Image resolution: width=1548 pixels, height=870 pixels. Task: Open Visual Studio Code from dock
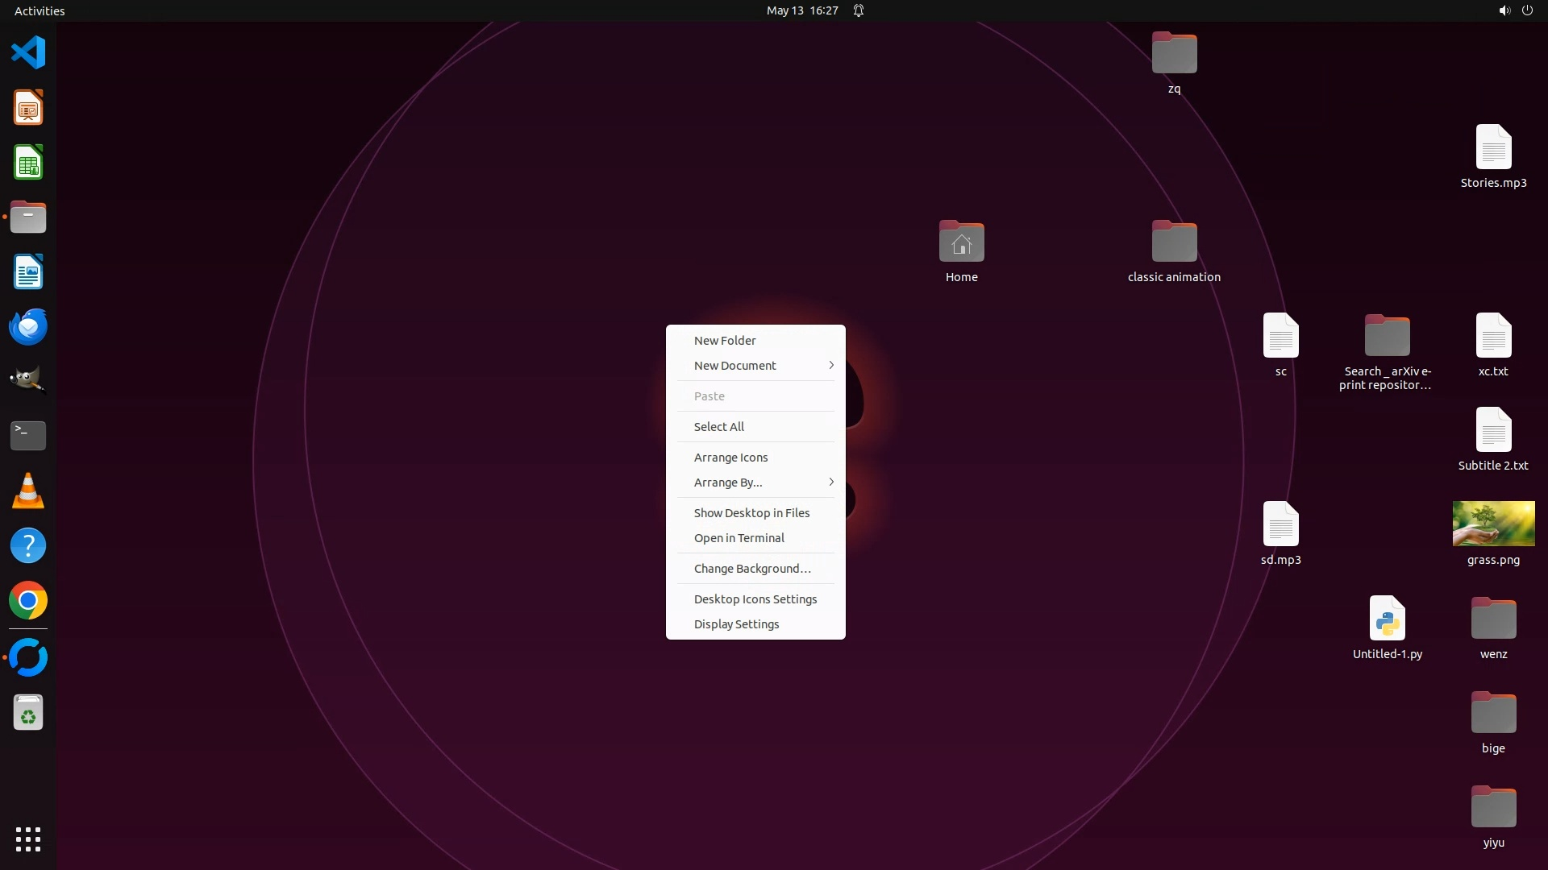[28, 53]
